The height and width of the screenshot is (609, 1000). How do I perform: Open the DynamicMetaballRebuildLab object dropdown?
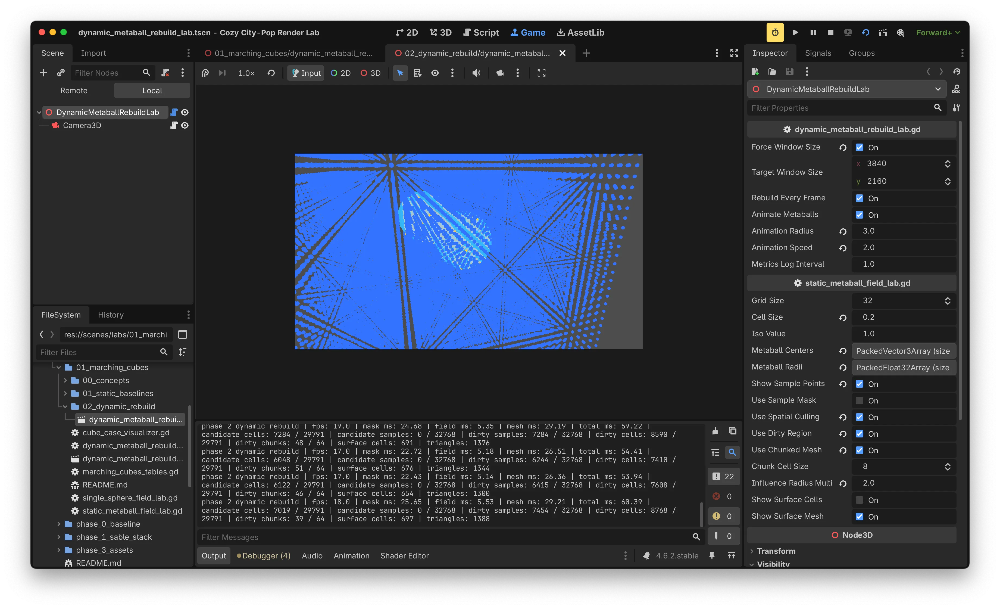pyautogui.click(x=846, y=89)
